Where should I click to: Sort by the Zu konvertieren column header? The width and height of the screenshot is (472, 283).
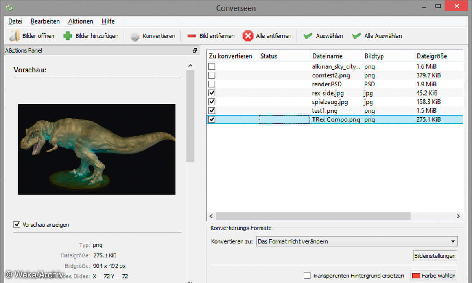232,56
